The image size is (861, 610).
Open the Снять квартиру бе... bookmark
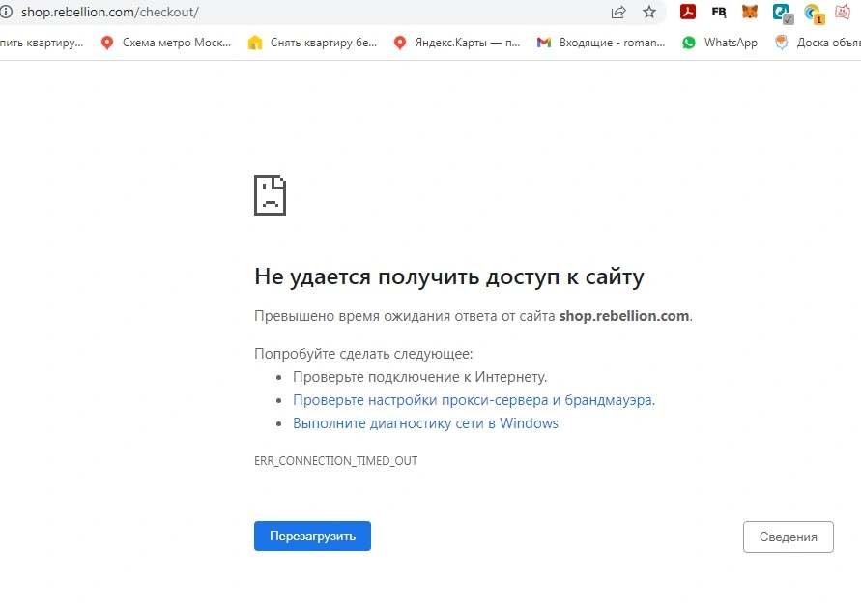[312, 43]
